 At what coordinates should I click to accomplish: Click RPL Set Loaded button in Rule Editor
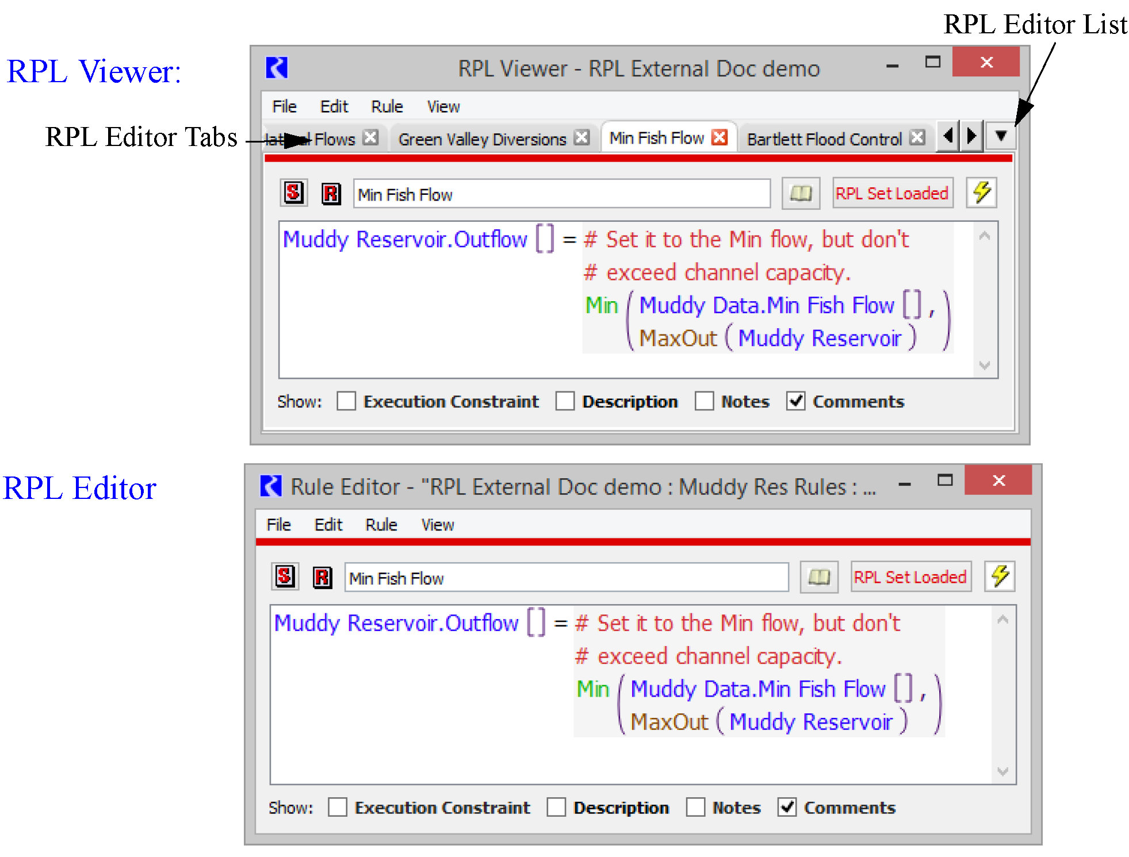[910, 577]
